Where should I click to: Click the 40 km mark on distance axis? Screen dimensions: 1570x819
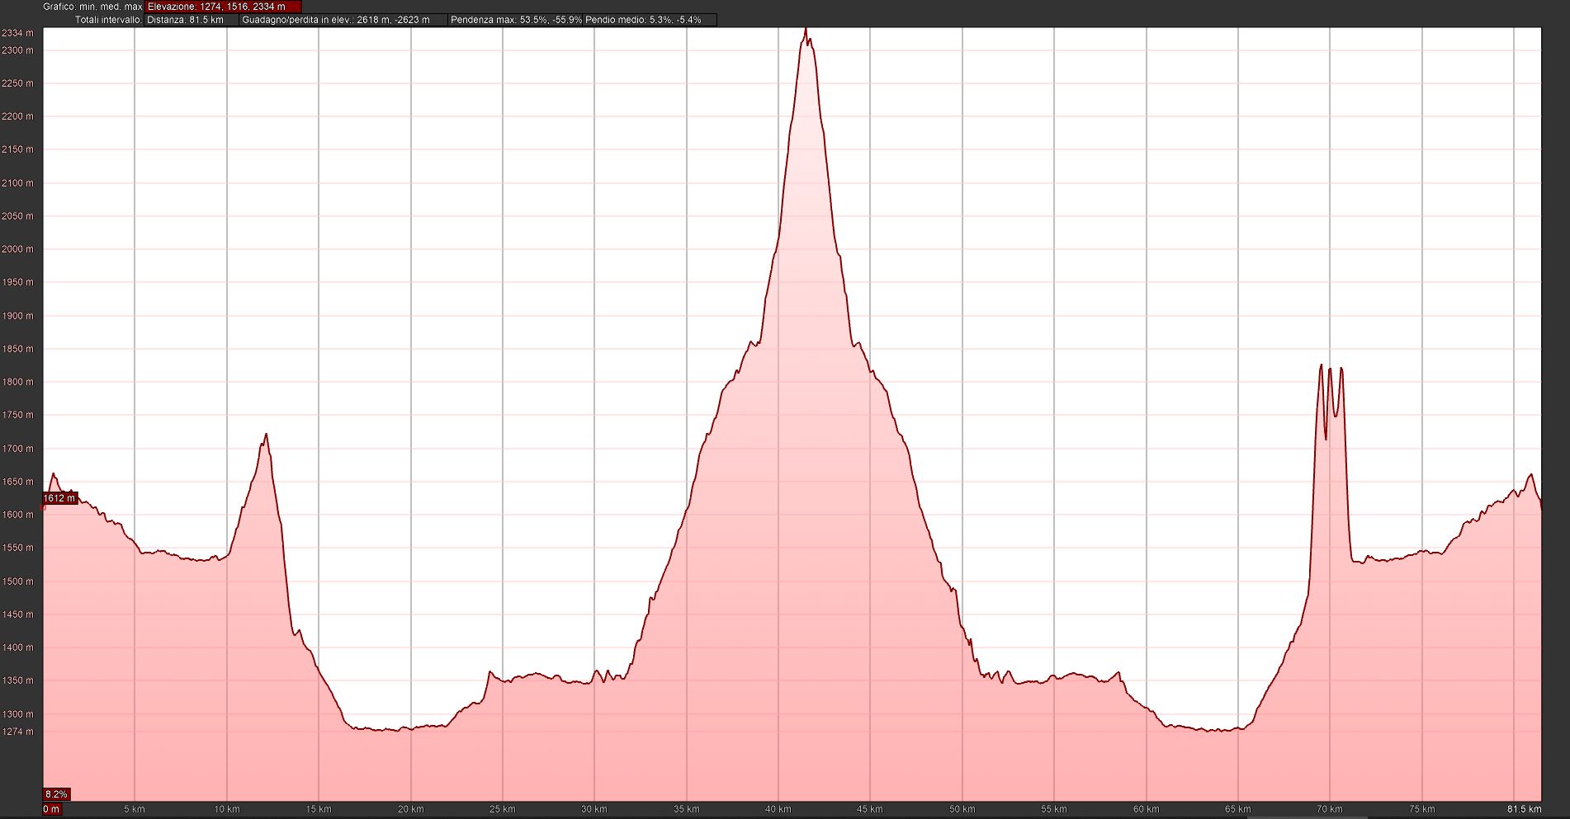click(x=778, y=809)
